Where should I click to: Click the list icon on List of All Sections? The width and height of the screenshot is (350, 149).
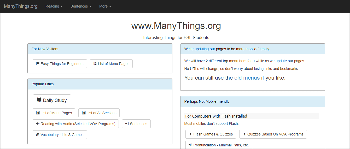pyautogui.click(x=84, y=113)
